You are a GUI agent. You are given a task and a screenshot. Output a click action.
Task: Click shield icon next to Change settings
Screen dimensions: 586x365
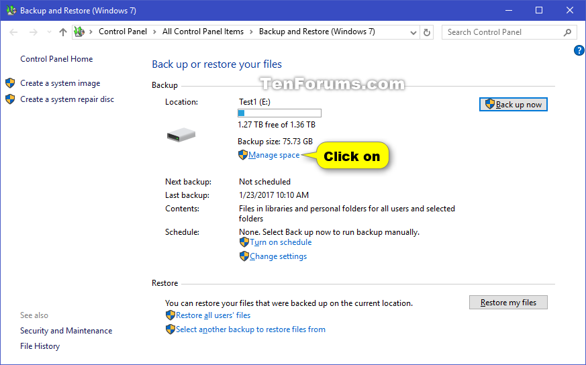point(244,256)
